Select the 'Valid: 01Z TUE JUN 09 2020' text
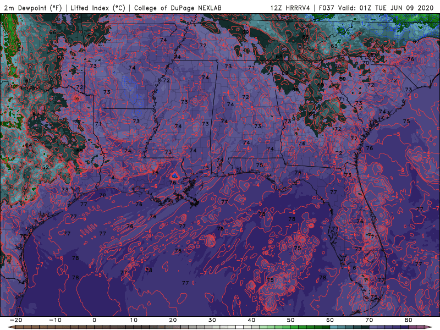Viewport: 440px width, 330px height. coord(386,8)
